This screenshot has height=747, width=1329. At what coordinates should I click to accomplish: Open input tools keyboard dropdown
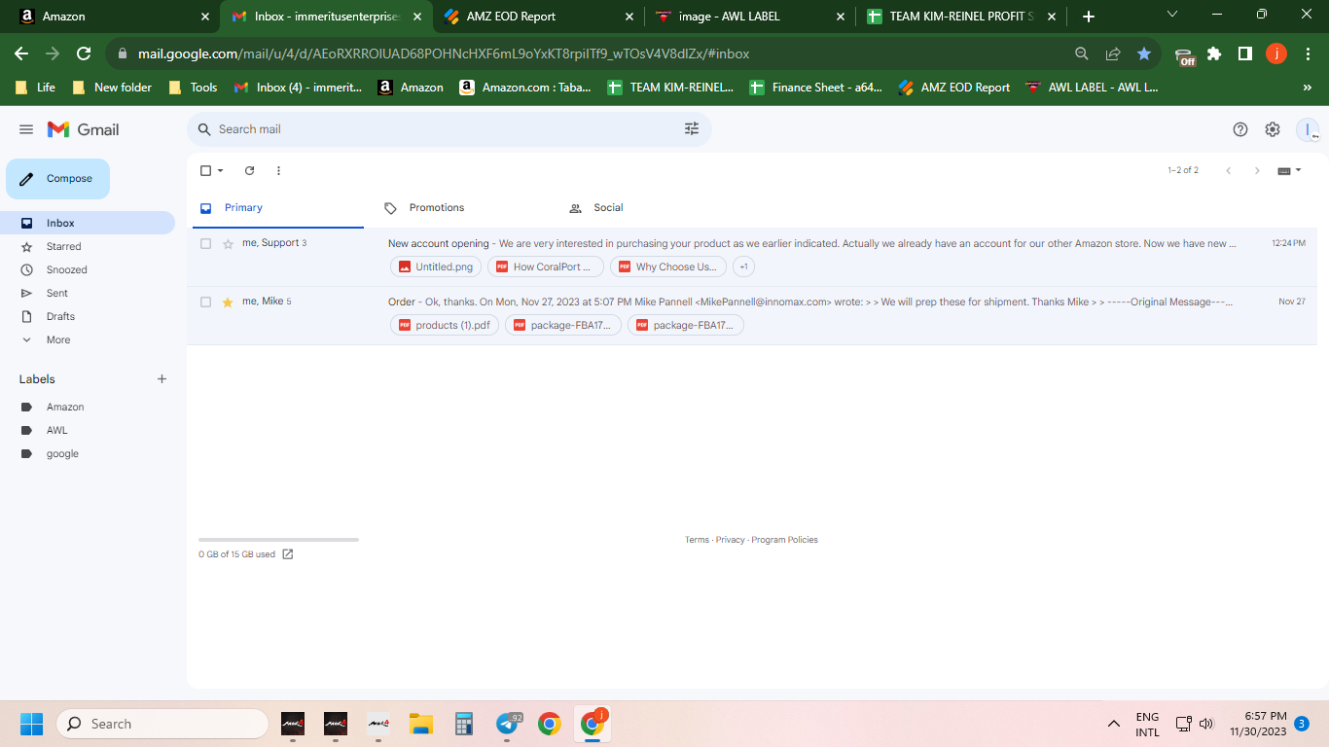1289,170
